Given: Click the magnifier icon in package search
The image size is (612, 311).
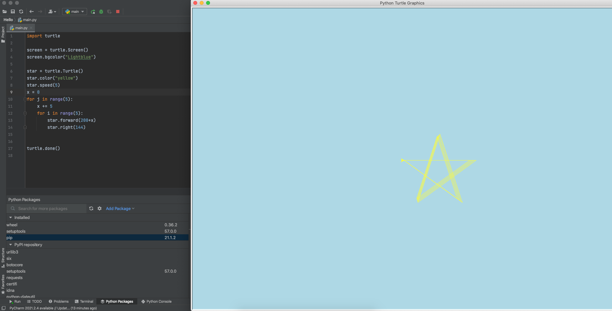Looking at the screenshot, I should tap(13, 208).
